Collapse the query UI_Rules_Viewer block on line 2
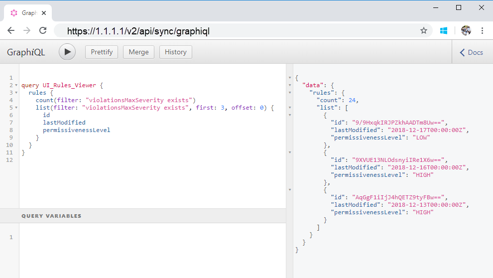This screenshot has height=278, width=493. [x=17, y=86]
